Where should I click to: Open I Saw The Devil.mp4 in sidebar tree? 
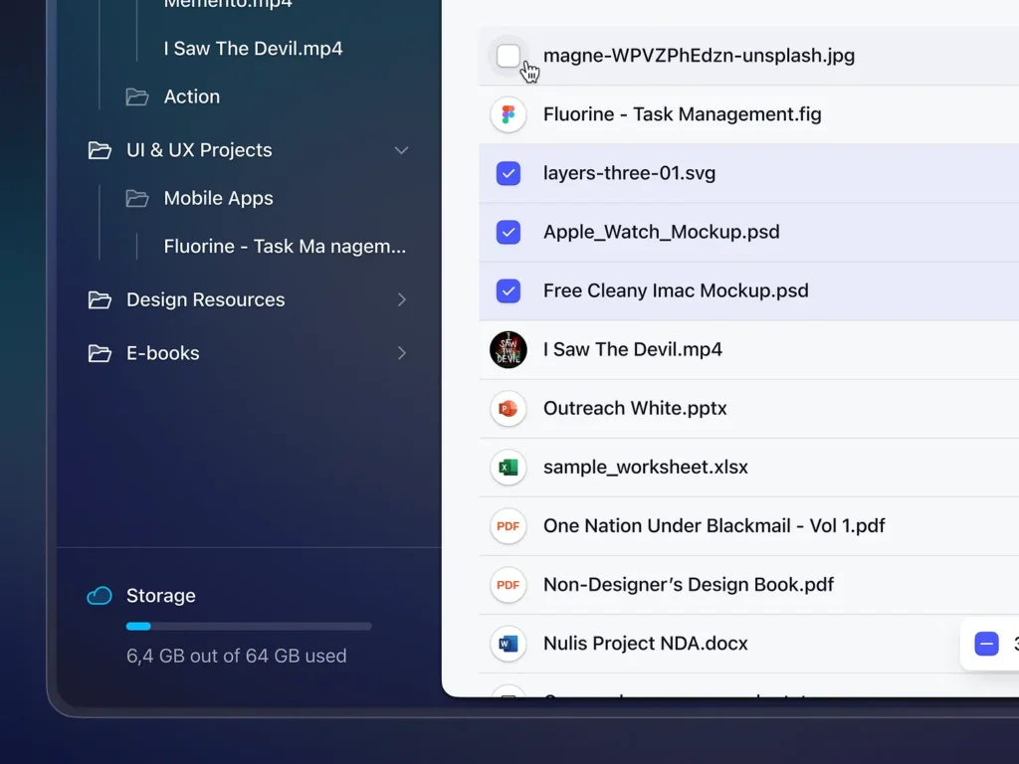tap(253, 49)
